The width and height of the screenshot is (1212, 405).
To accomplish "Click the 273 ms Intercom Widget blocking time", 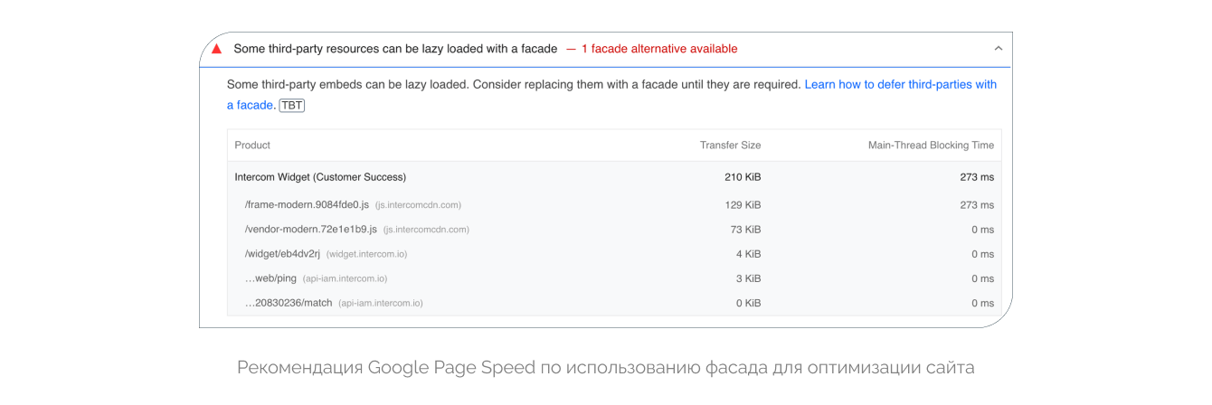I will point(977,177).
